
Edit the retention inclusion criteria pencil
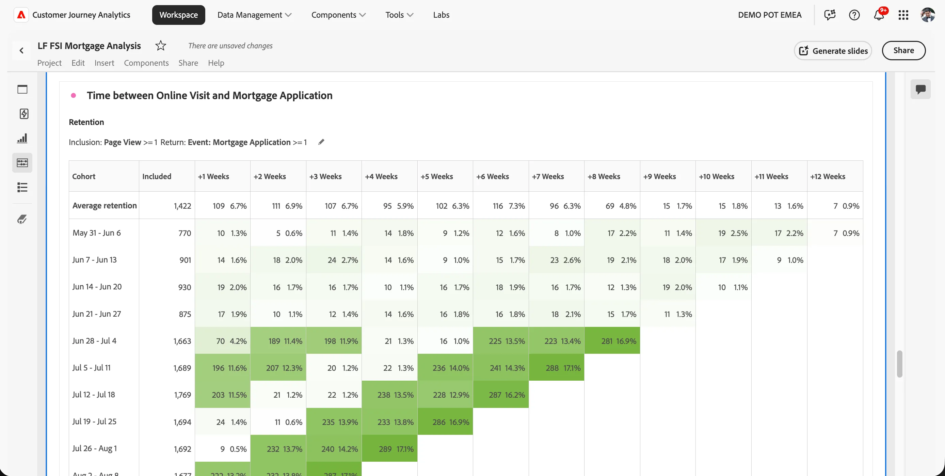click(x=321, y=142)
